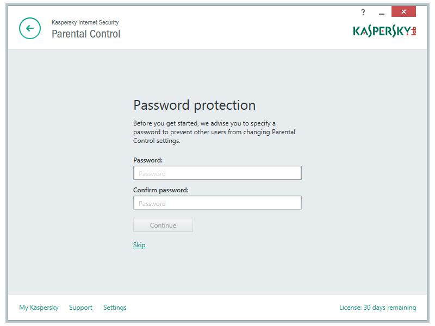Close the Parental Control window

pos(403,11)
